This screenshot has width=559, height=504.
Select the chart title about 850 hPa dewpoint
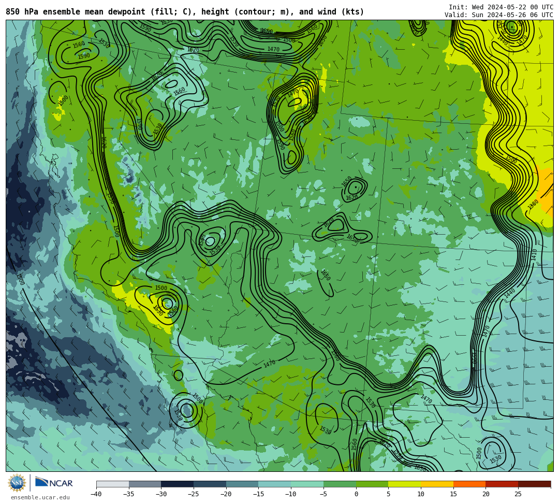pos(185,12)
